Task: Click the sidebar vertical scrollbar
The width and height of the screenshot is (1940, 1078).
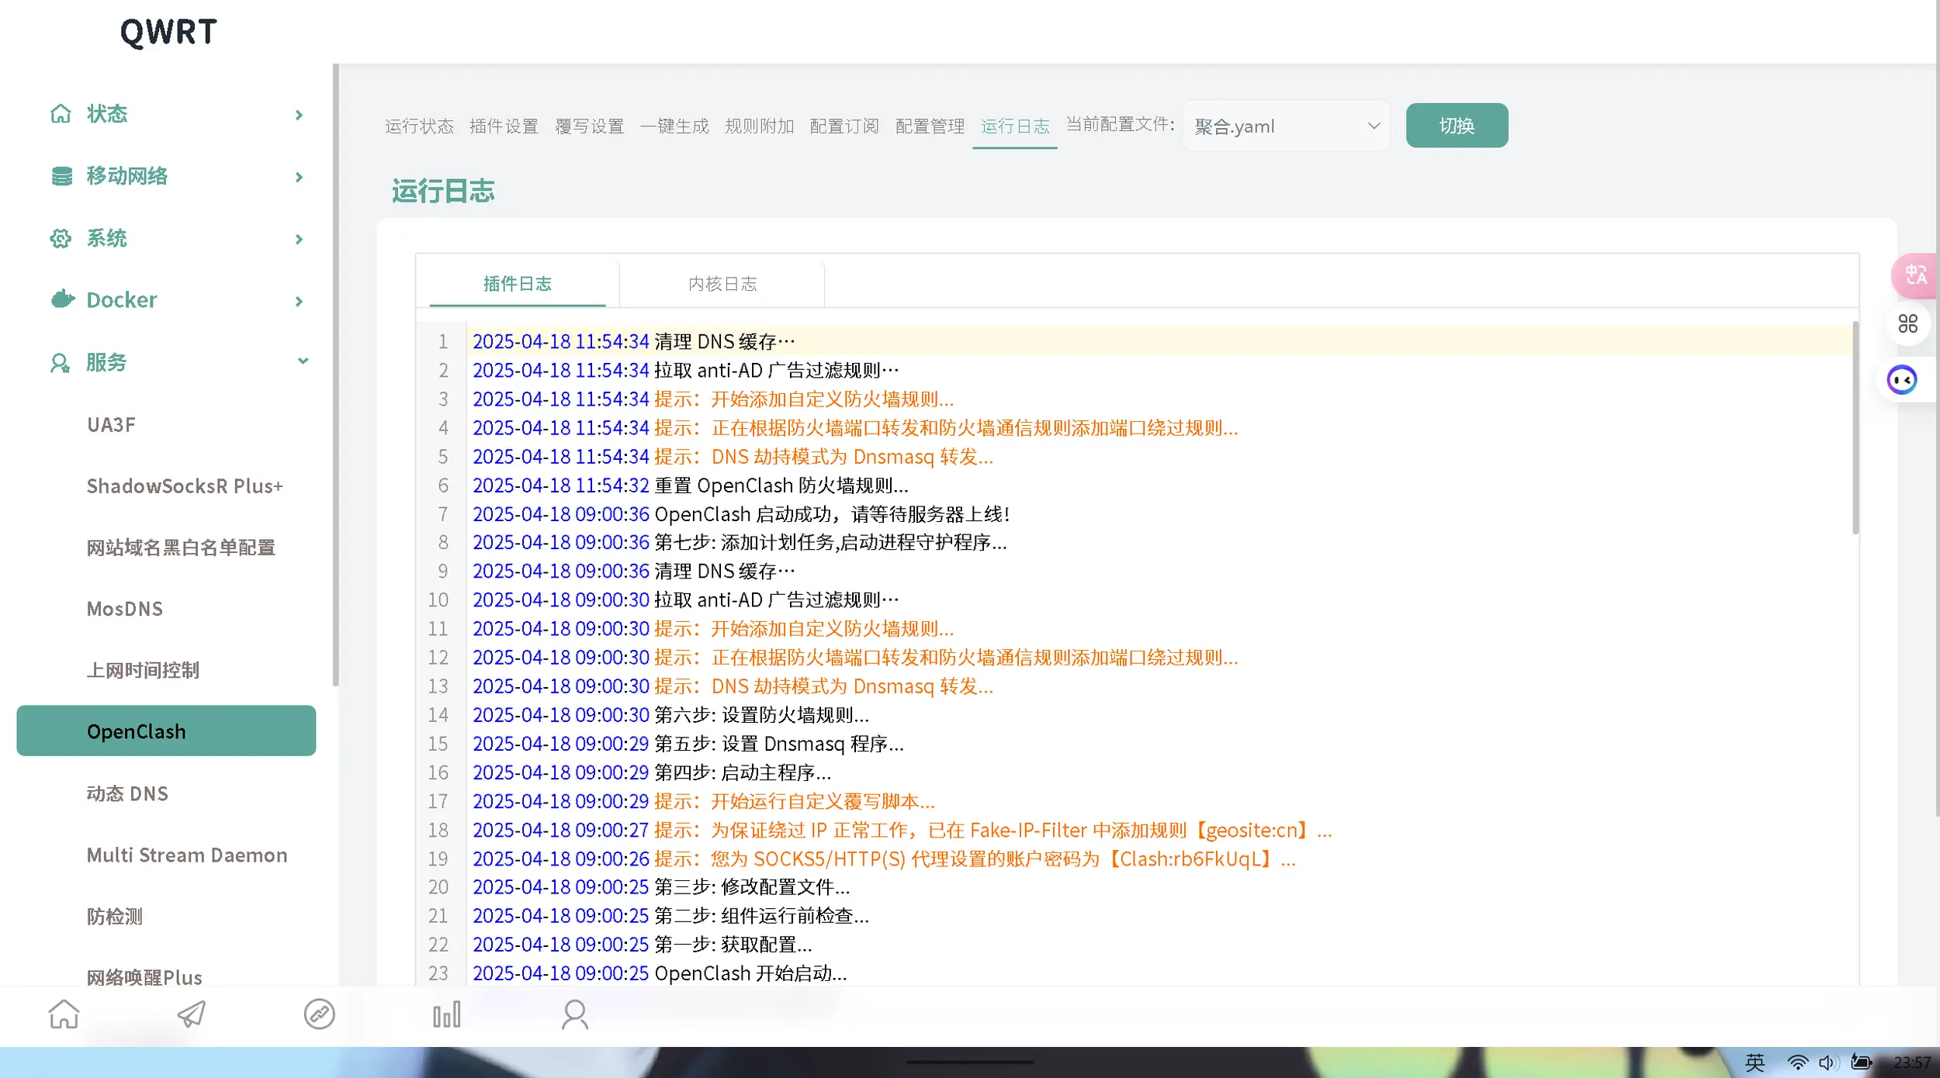Action: 336,375
